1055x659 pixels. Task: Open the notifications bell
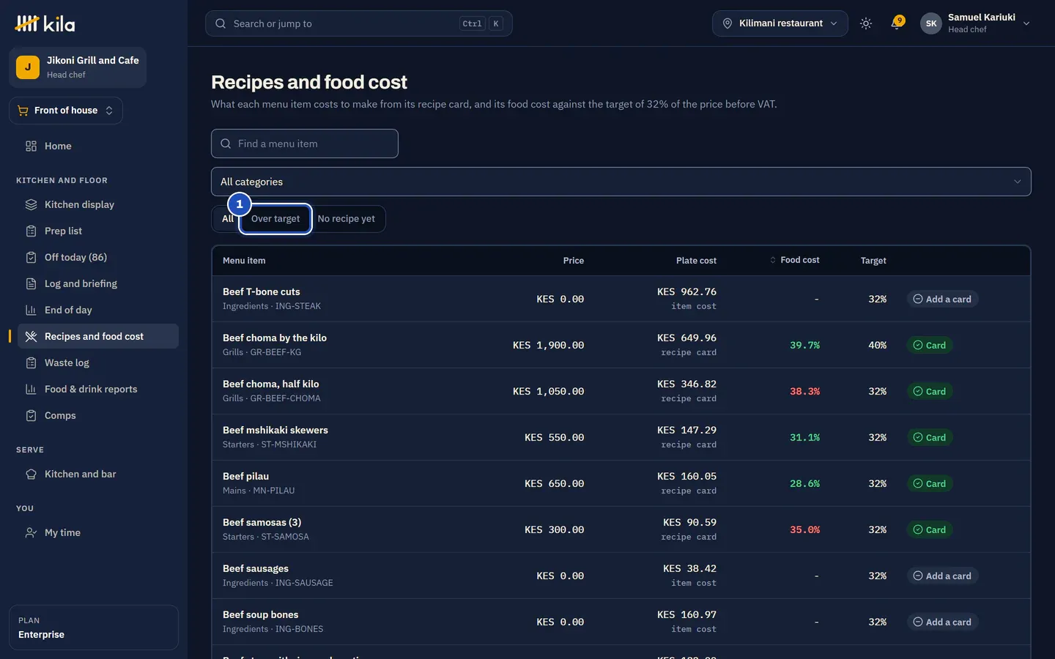click(x=896, y=23)
